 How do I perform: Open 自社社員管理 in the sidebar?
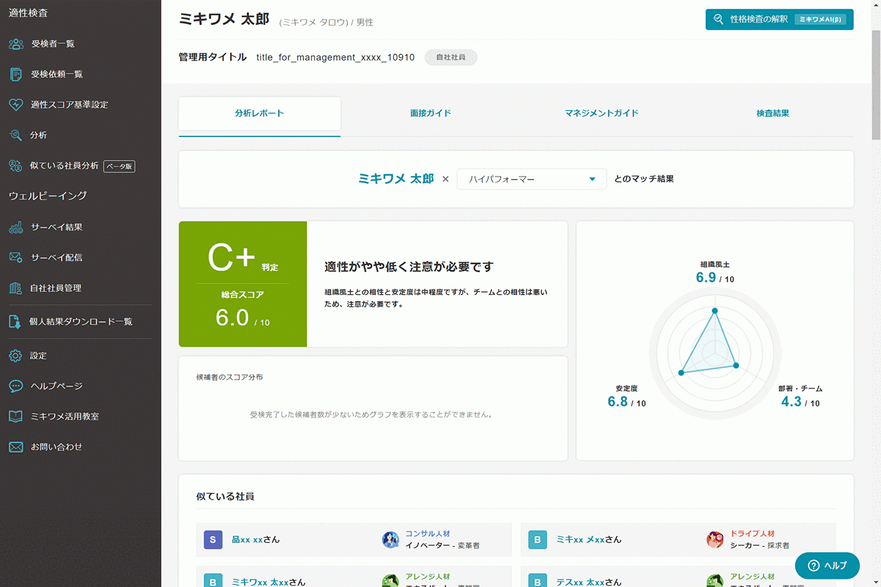tap(55, 288)
